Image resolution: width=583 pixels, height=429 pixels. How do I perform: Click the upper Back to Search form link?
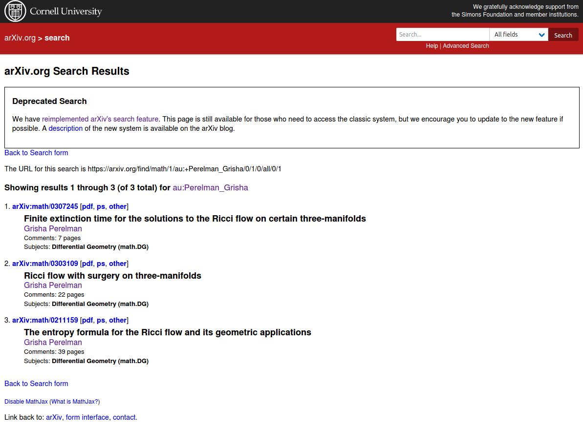[36, 153]
